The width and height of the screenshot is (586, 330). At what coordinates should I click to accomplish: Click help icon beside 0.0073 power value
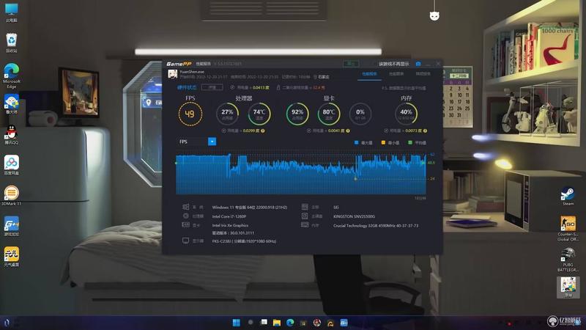(425, 131)
